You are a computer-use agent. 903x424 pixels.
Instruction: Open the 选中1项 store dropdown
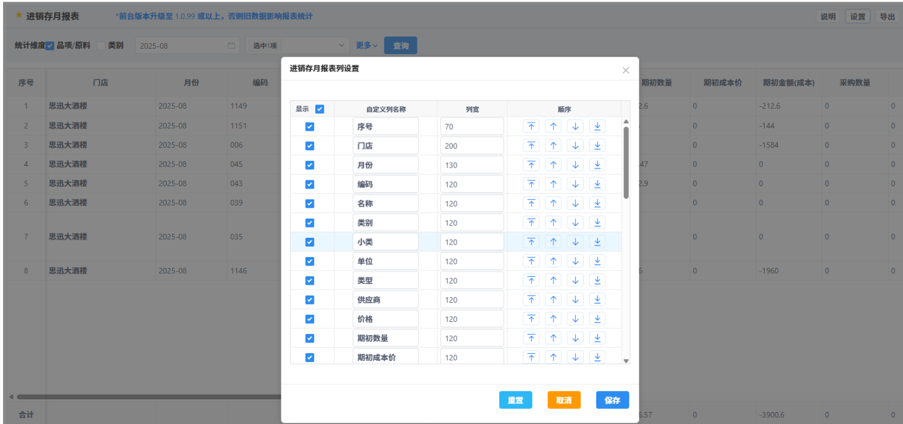[x=297, y=46]
